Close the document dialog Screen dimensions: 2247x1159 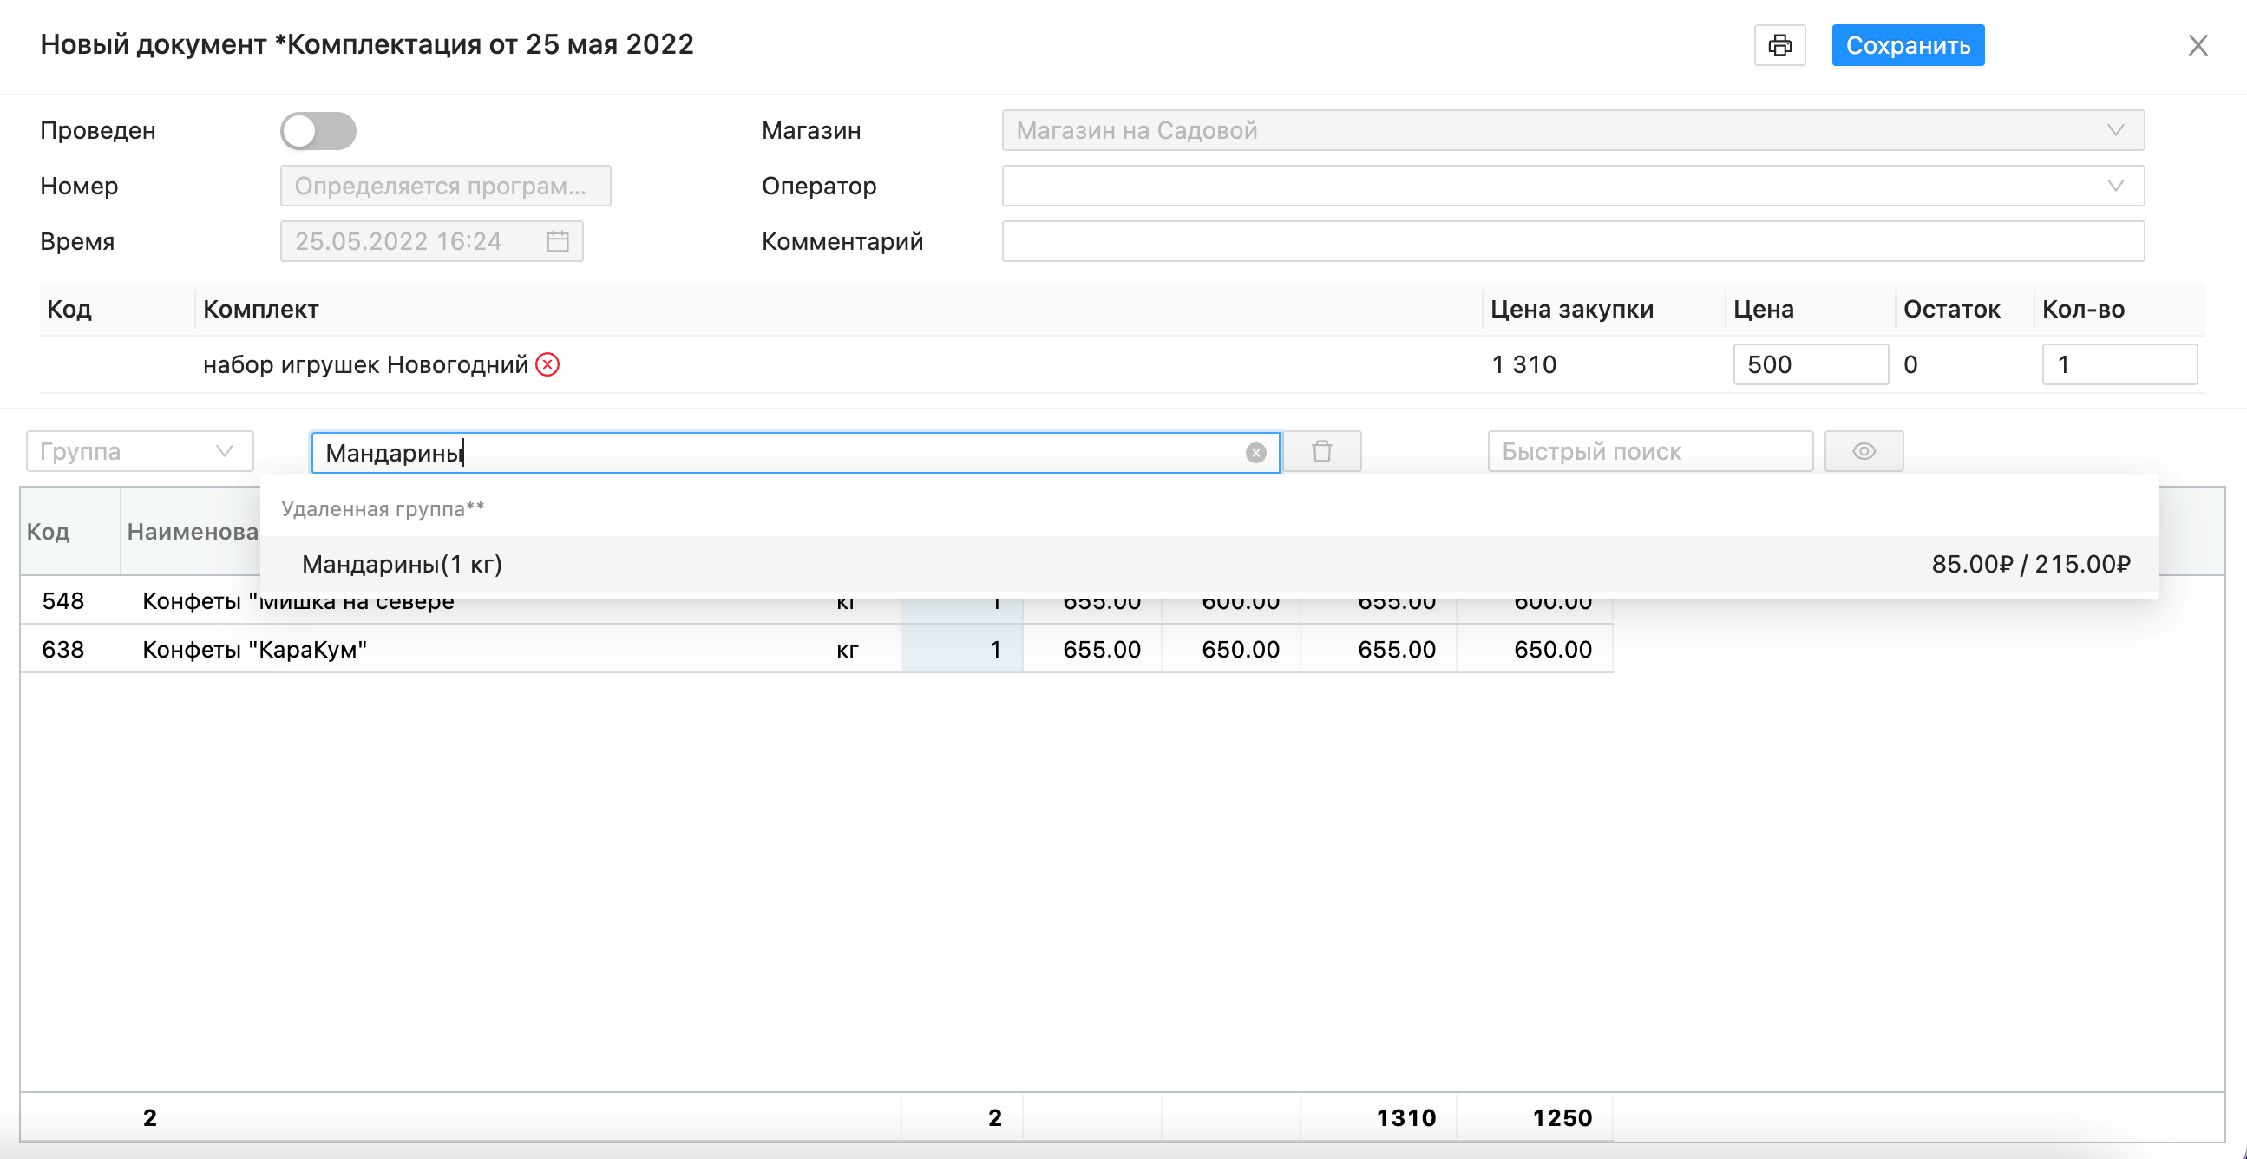tap(2198, 45)
